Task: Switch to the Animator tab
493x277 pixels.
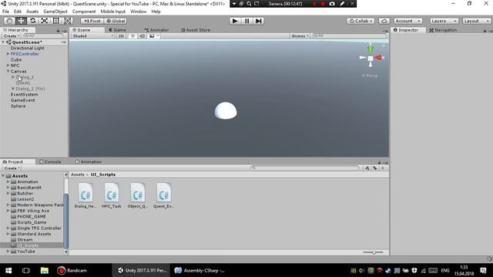Action: point(157,30)
